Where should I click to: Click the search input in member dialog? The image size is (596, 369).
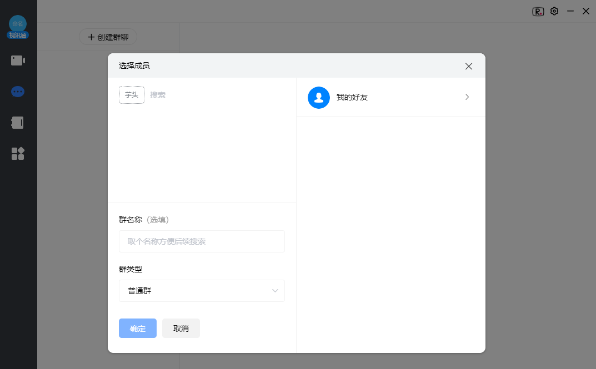click(167, 94)
